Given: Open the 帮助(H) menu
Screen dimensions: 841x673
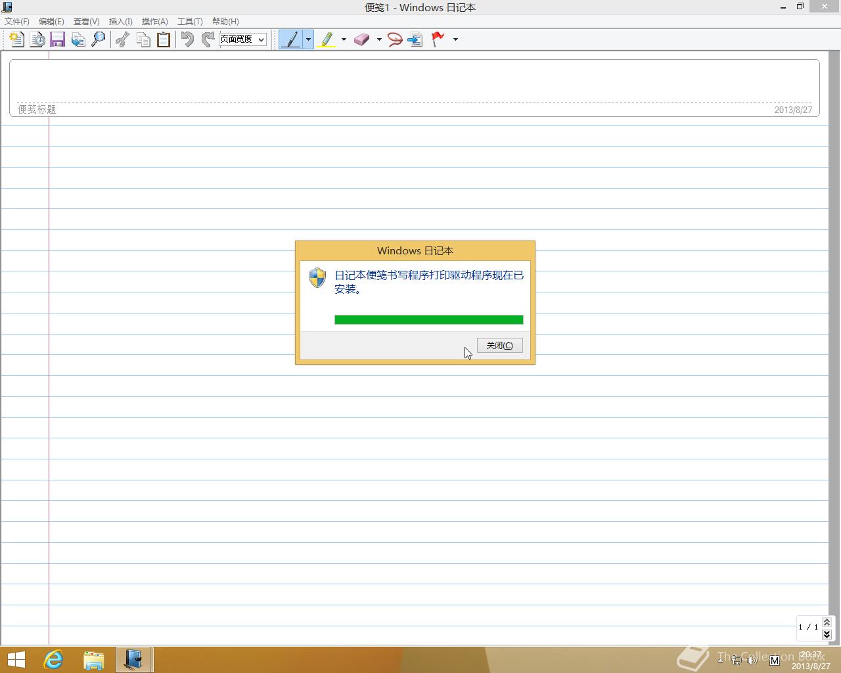Looking at the screenshot, I should (225, 21).
